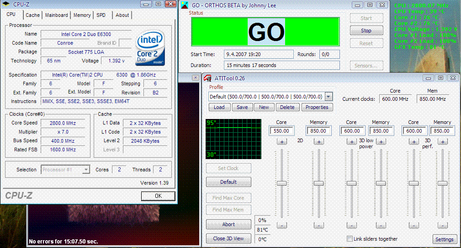461x248 pixels.
Task: Decrease 3D low power Memory clock minus
Action: (381, 225)
